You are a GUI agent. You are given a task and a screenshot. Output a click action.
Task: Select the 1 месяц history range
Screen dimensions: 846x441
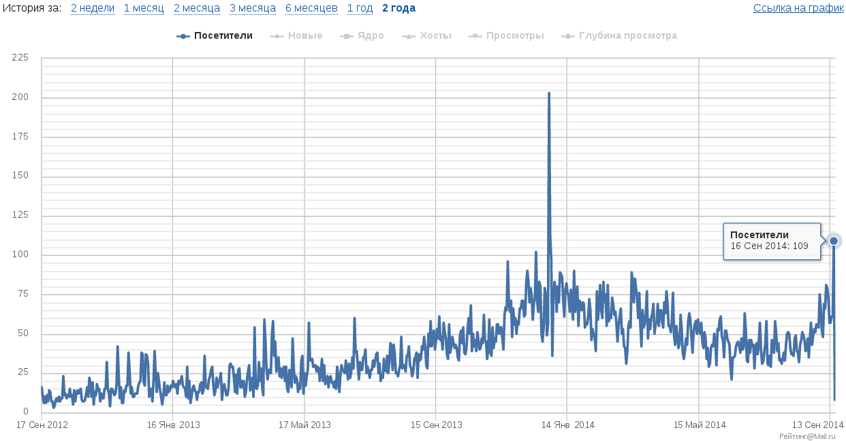pyautogui.click(x=144, y=8)
